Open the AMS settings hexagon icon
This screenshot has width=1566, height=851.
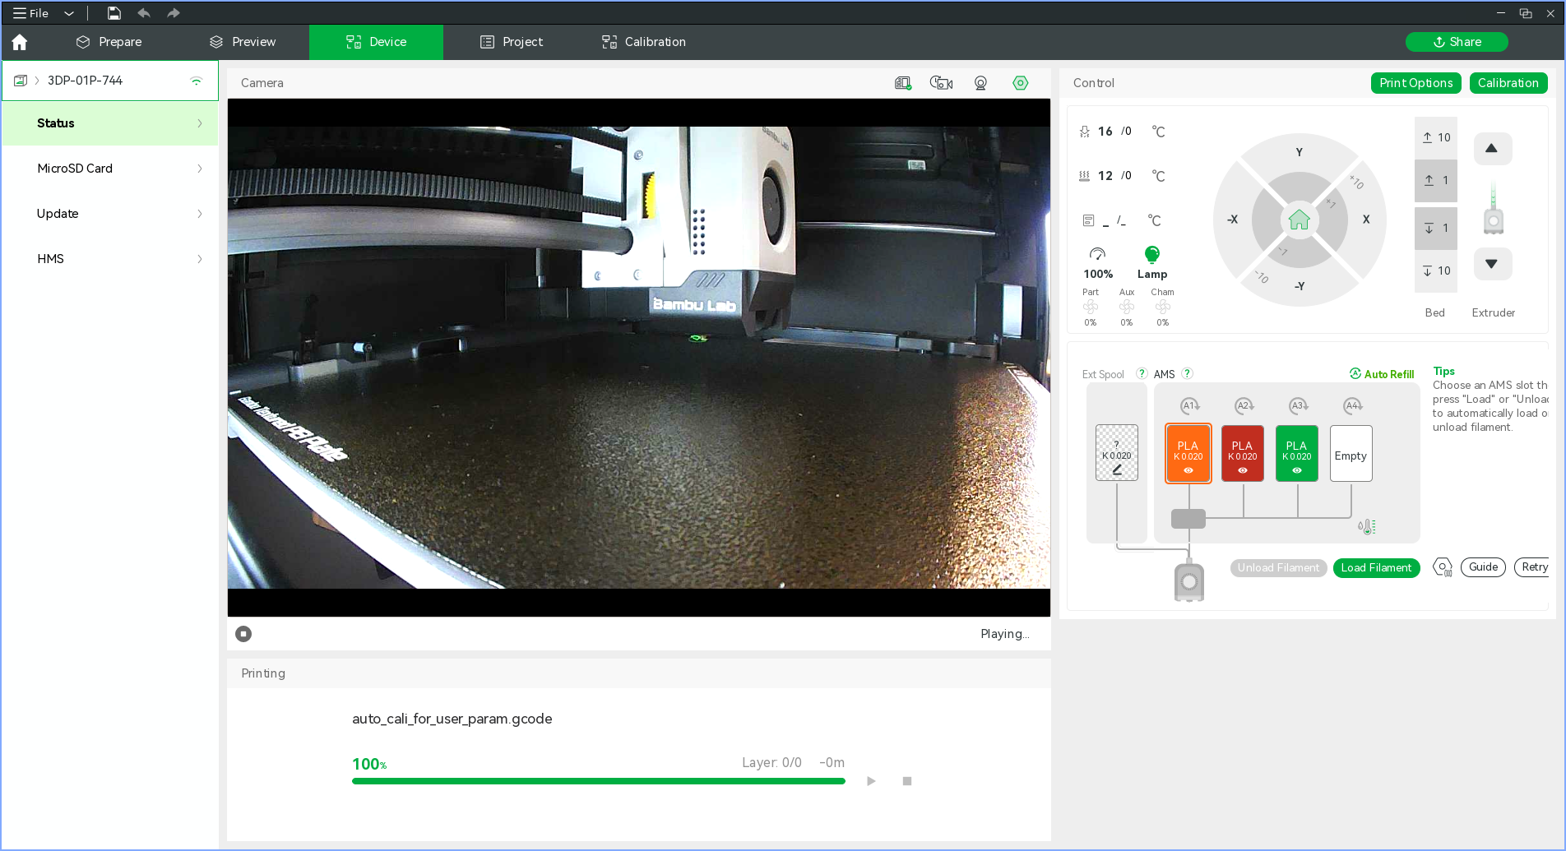pyautogui.click(x=1443, y=568)
